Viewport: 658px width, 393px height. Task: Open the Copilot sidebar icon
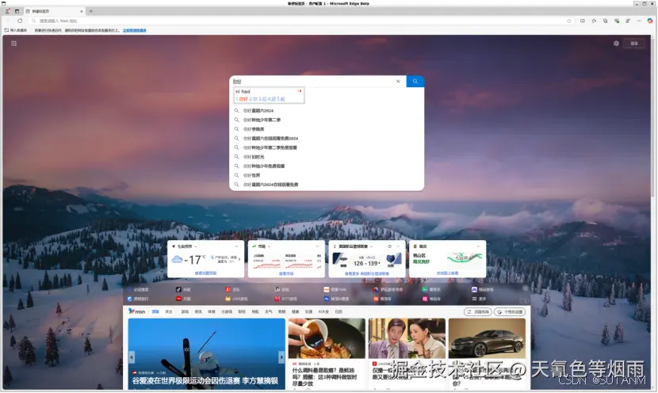[x=650, y=21]
